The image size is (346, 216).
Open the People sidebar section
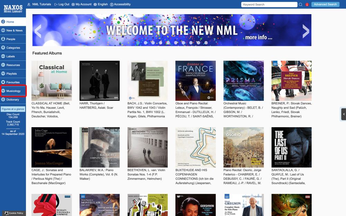[x=13, y=39]
